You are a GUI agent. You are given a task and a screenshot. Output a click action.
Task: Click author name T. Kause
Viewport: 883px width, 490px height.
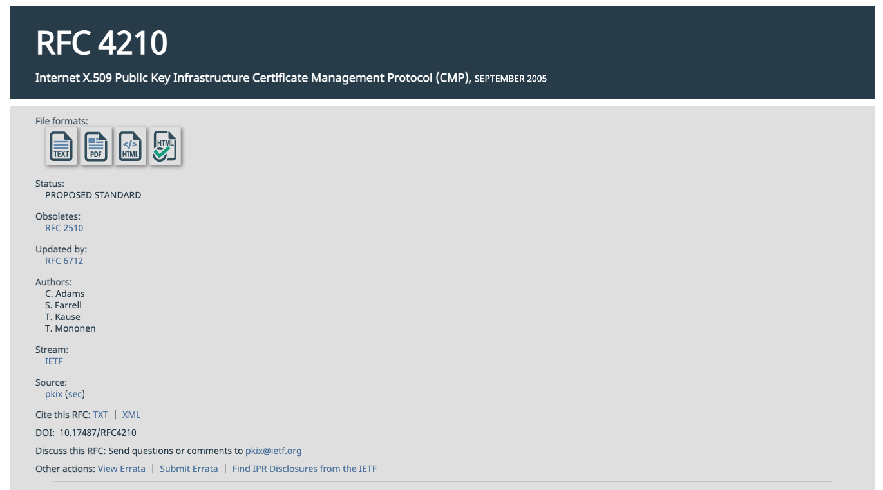pyautogui.click(x=62, y=317)
